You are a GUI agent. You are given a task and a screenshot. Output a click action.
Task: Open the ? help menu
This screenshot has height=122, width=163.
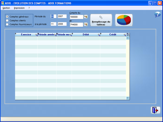click(x=29, y=8)
